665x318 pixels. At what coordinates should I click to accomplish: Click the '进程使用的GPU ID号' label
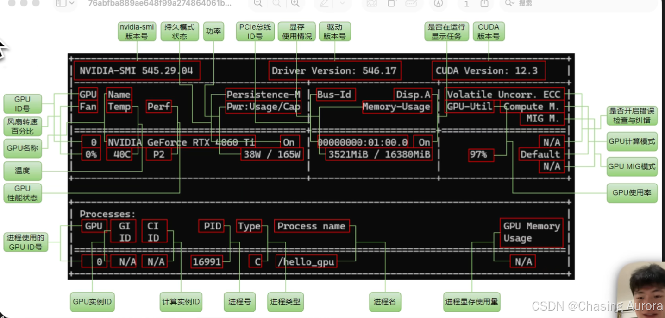point(25,242)
